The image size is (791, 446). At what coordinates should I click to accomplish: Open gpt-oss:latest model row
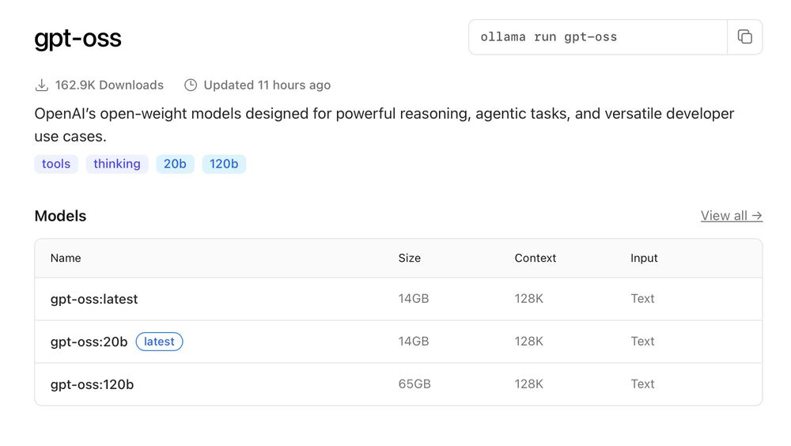(399, 299)
